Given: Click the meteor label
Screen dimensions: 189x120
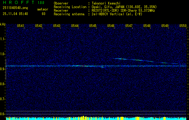Looking at the screenshot, I should pyautogui.click(x=42, y=10).
